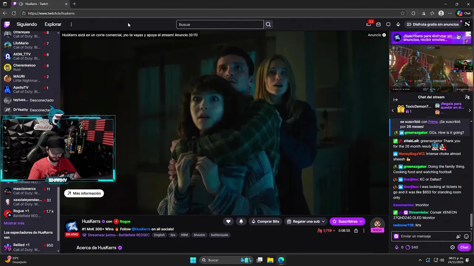Click the Prime link in chat
The image size is (474, 266).
[433, 122]
